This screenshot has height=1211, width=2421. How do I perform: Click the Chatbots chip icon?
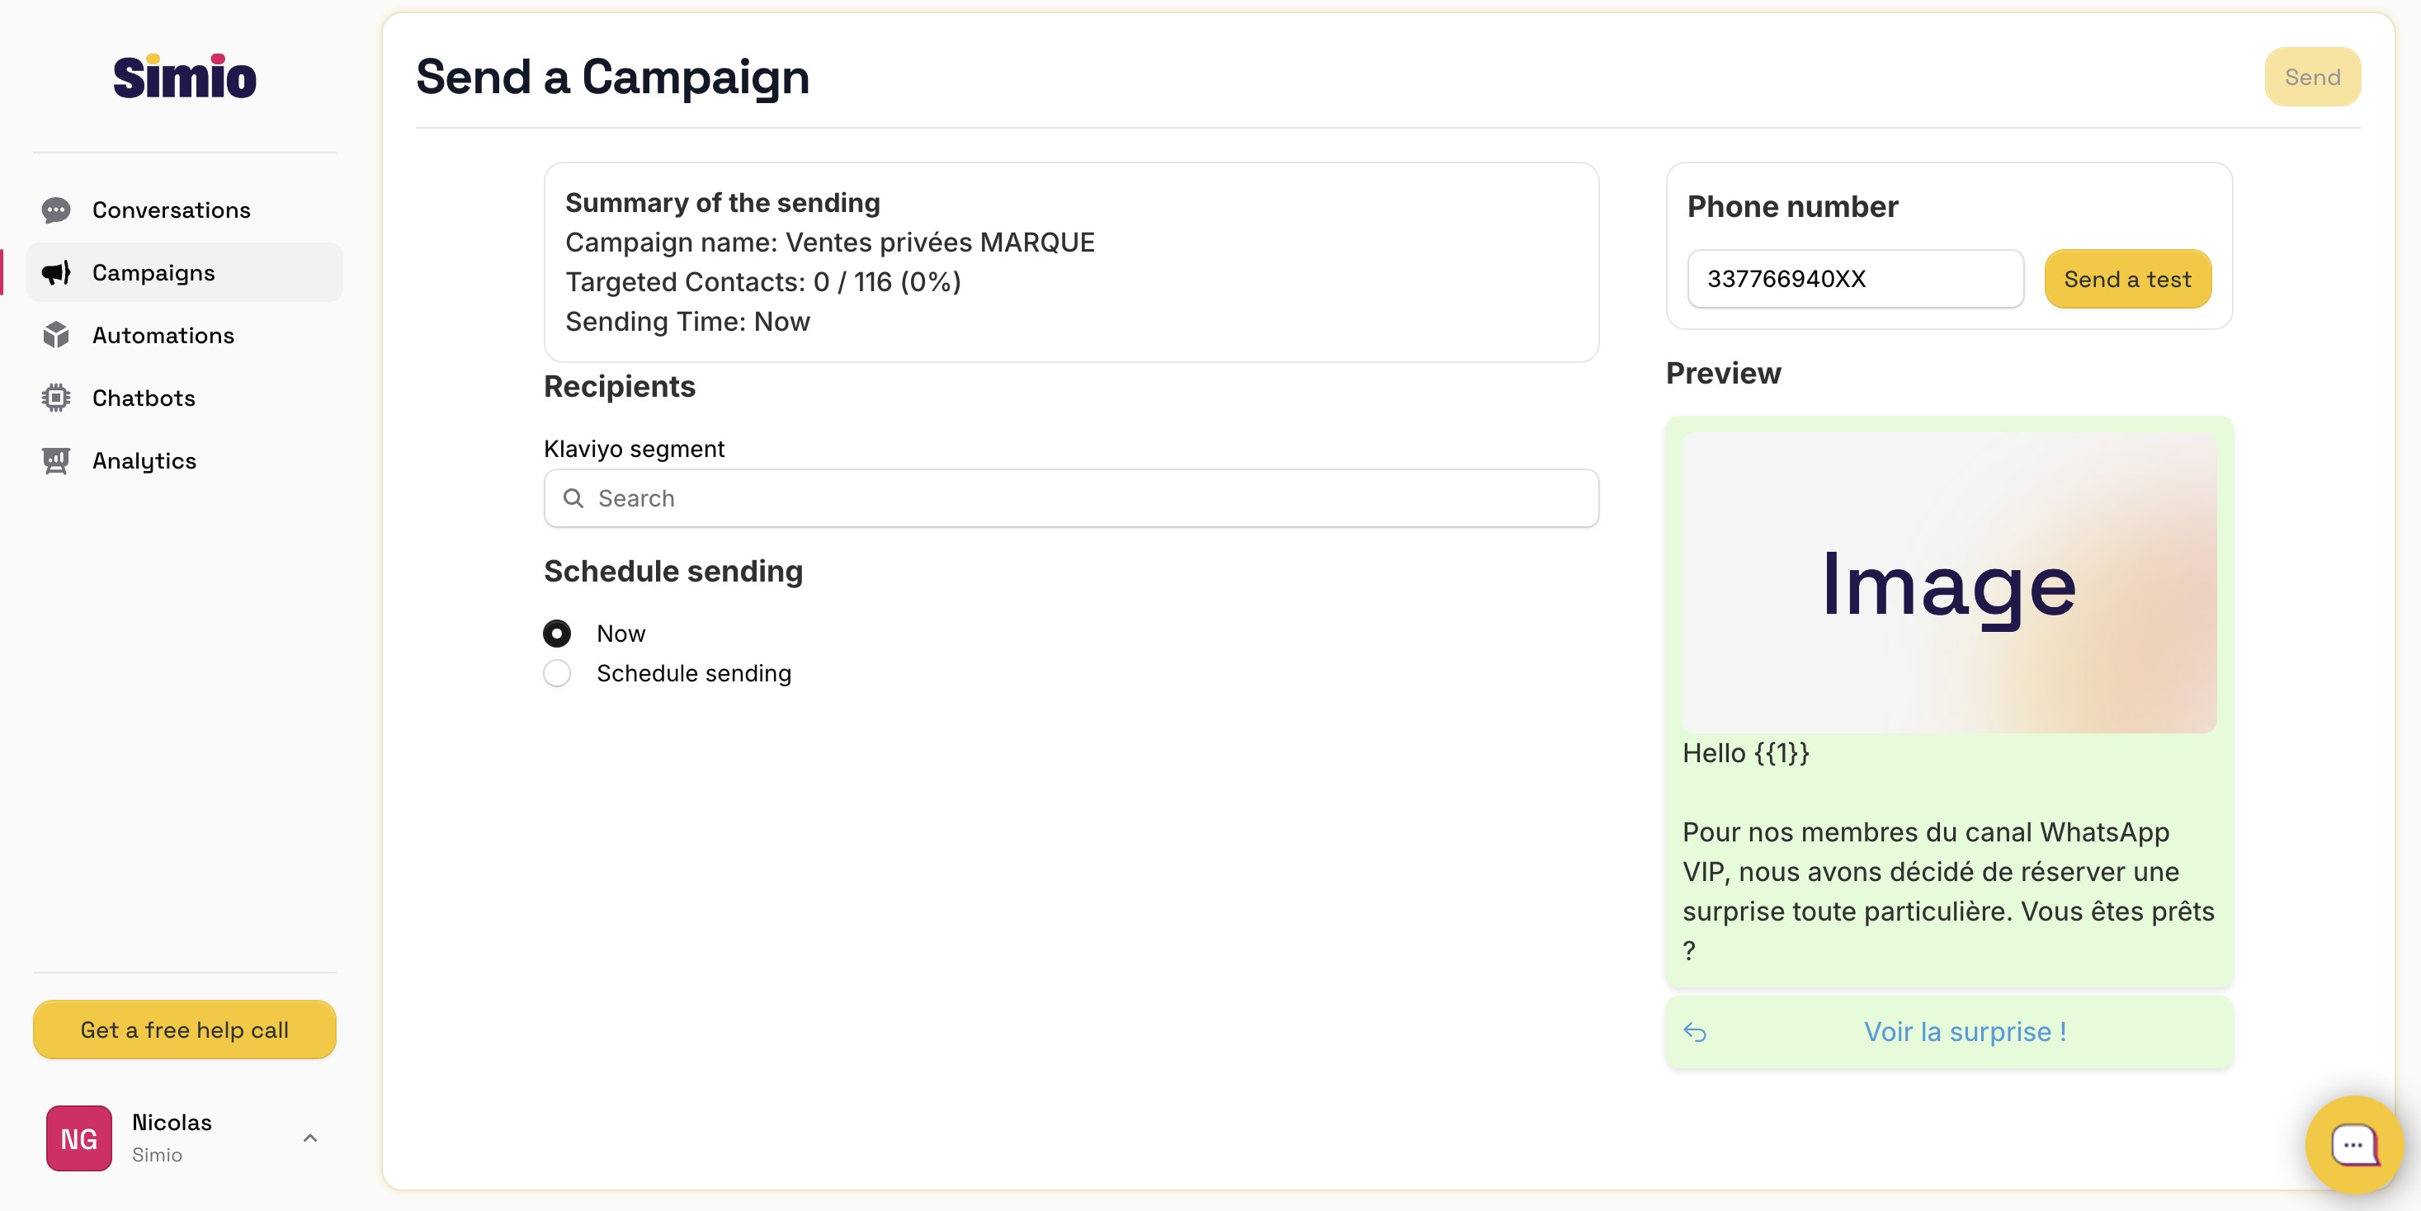click(56, 398)
